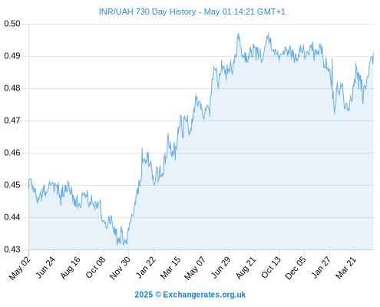The width and height of the screenshot is (380, 307).
Task: Click the Mar 21 x-axis label
Action: (345, 268)
